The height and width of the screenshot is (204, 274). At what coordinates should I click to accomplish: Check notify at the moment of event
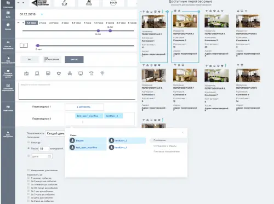28,178
